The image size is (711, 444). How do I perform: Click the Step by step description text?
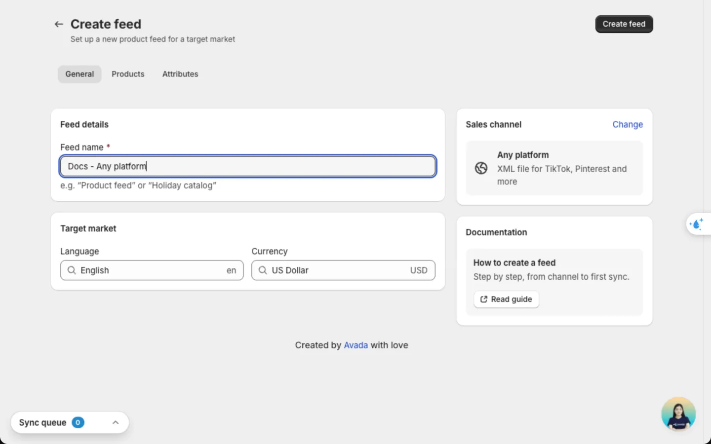[x=551, y=277]
